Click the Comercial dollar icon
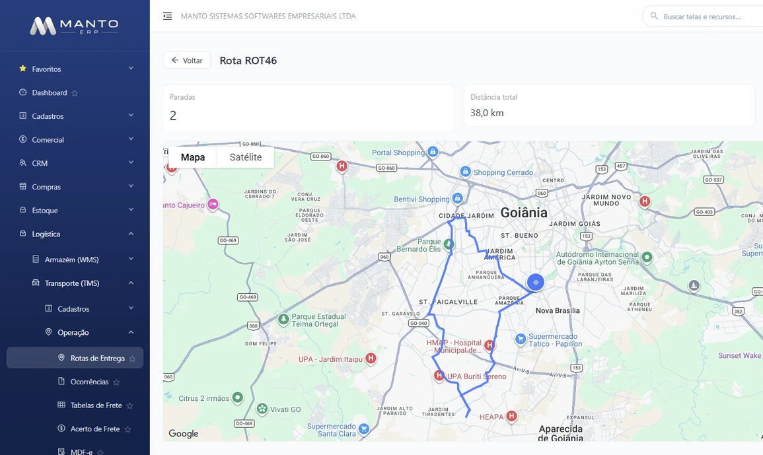This screenshot has height=455, width=763. 23,139
